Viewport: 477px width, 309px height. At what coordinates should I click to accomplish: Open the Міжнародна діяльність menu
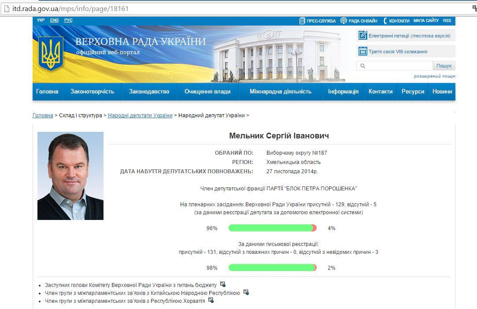280,92
